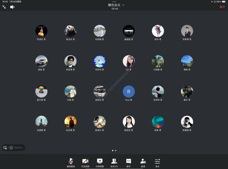Switch to the second participants page dot
Image resolution: width=228 pixels, height=169 pixels.
pyautogui.click(x=116, y=150)
